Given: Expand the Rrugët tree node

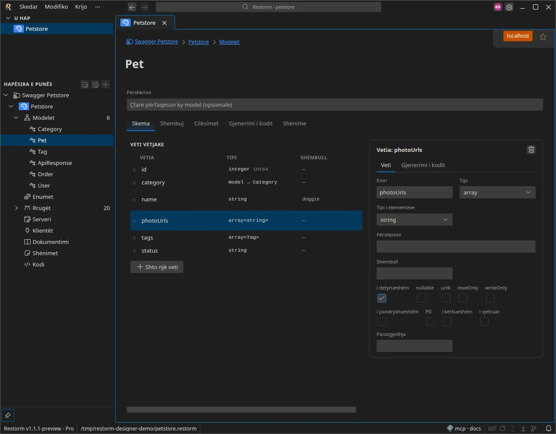Looking at the screenshot, I should (17, 208).
